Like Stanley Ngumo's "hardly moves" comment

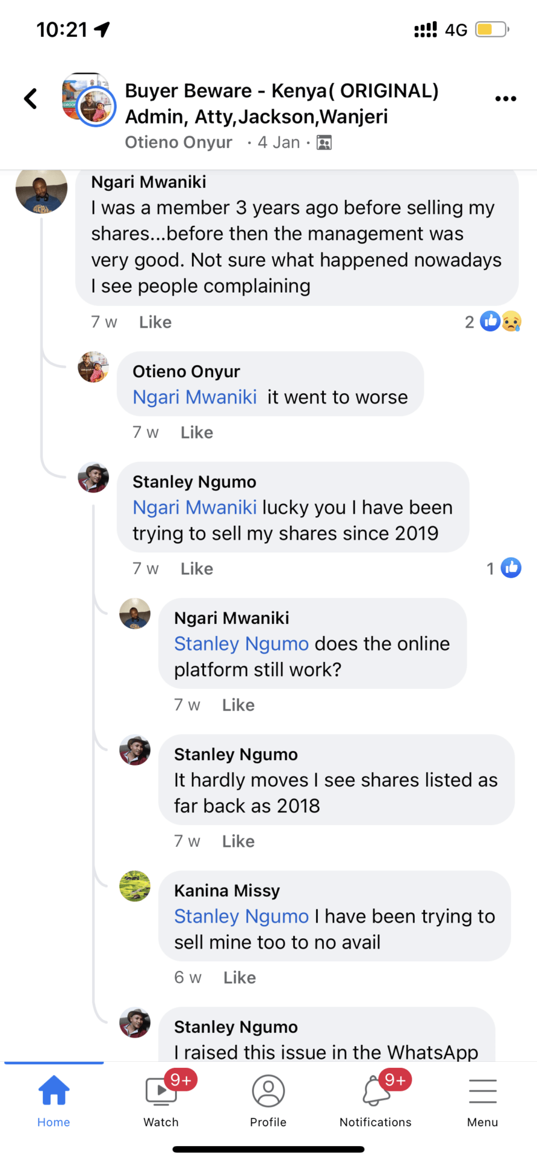(x=238, y=841)
